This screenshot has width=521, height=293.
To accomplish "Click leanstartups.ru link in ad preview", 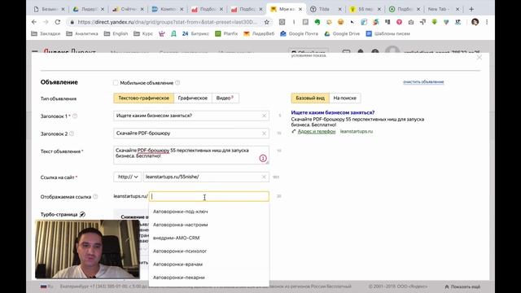I will pyautogui.click(x=357, y=132).
